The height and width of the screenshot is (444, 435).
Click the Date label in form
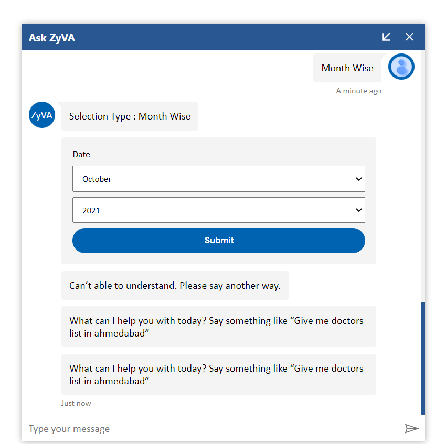81,155
